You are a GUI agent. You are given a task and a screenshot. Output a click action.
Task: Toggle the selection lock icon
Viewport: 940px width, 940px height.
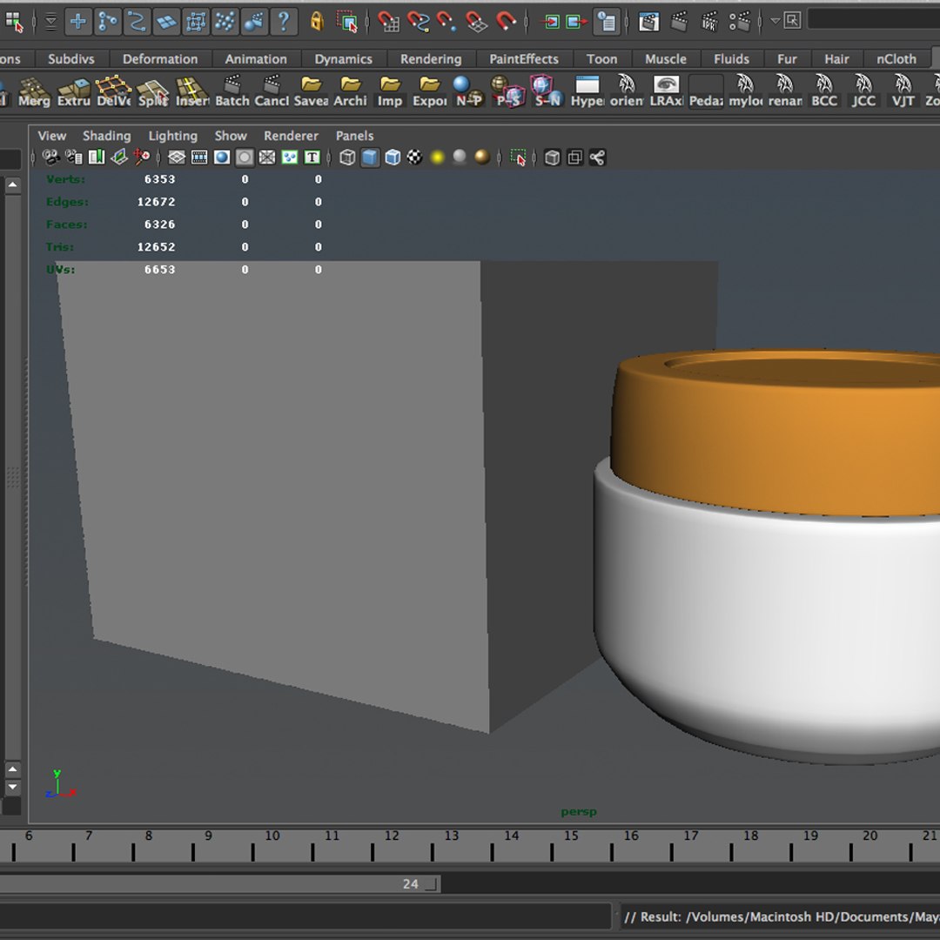click(x=317, y=22)
